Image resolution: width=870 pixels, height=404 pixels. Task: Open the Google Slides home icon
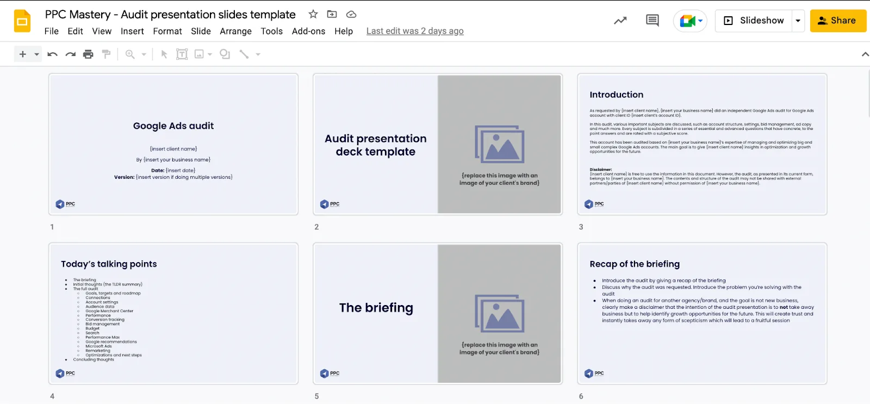22,21
